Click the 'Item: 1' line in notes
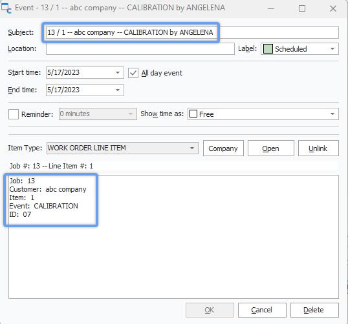 tap(21, 197)
